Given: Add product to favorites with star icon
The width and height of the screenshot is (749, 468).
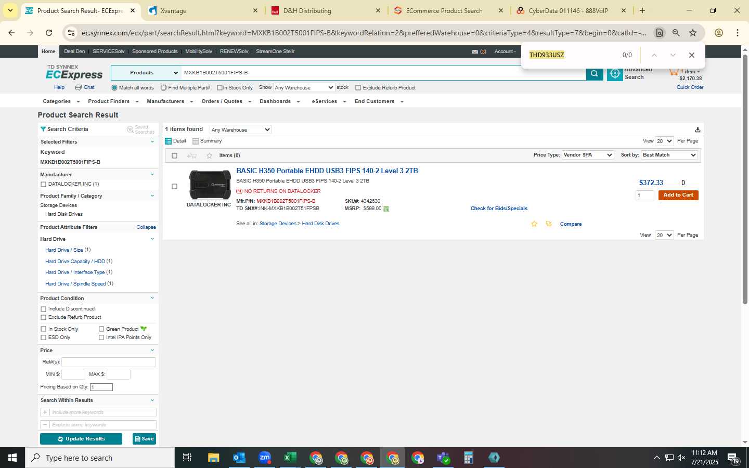Looking at the screenshot, I should coord(534,224).
